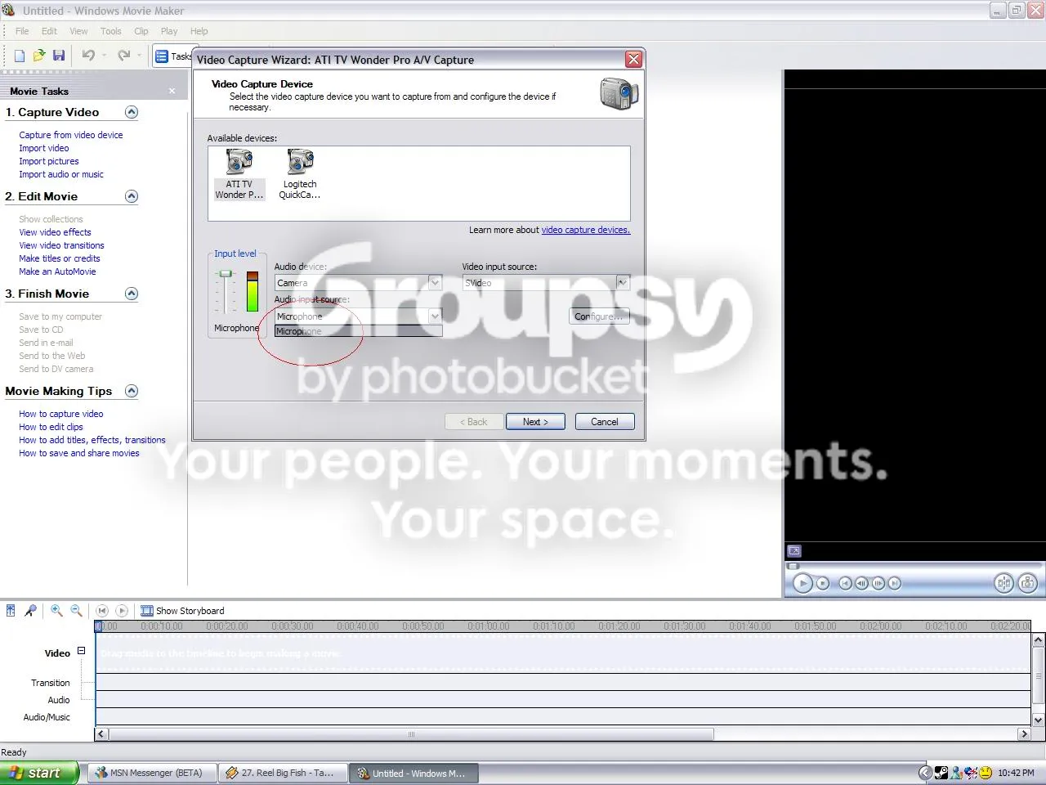Click the monitor Forward button

(895, 583)
